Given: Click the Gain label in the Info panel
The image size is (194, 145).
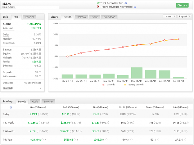Looking at the screenshot, I should (x=7, y=24).
